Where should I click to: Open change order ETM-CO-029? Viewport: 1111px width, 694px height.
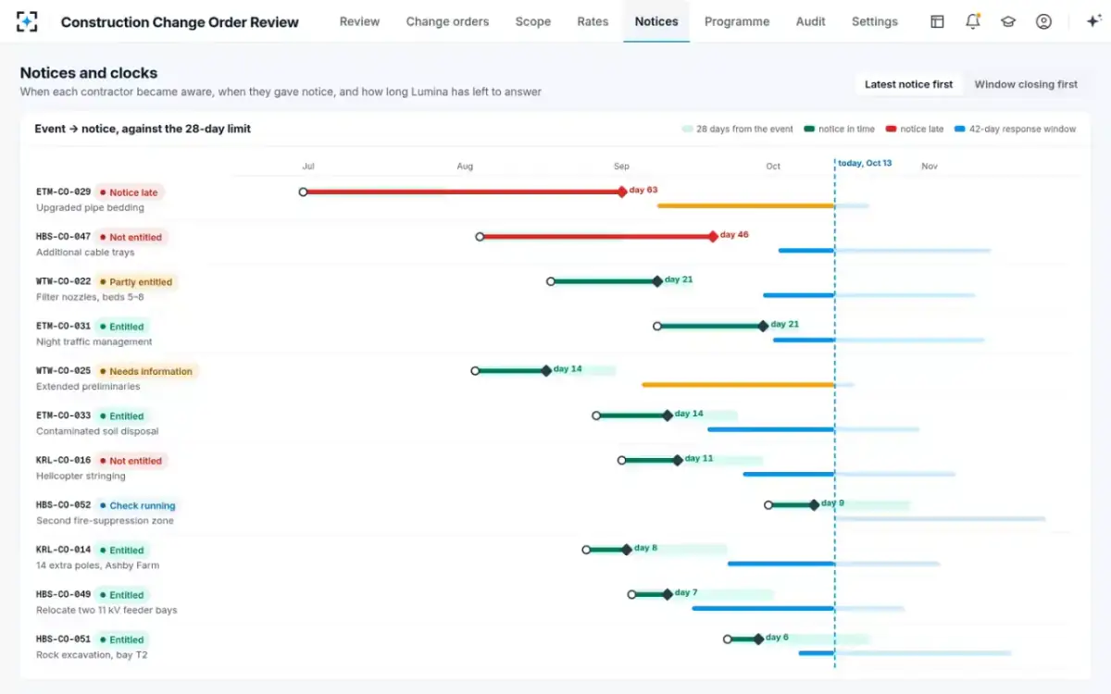[x=63, y=192]
